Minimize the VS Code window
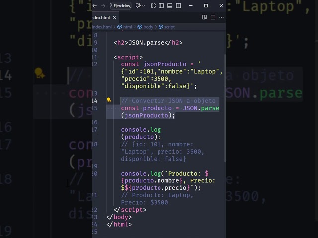318x238 pixels. [191, 6]
